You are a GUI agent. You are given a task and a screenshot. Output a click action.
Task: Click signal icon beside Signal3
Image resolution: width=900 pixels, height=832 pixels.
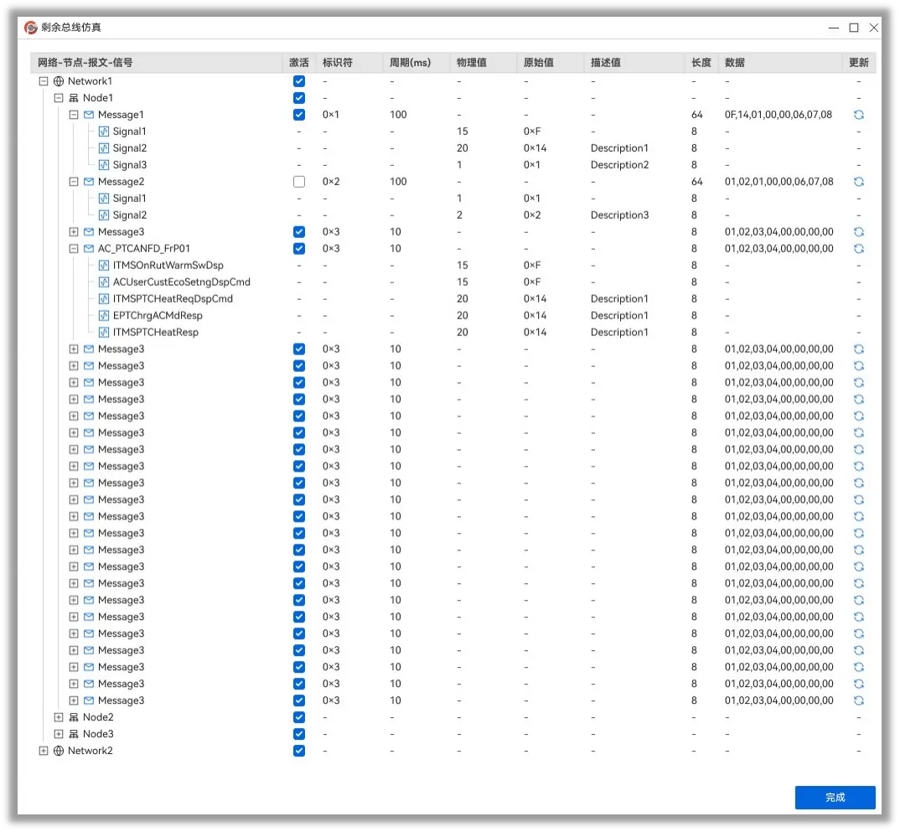pyautogui.click(x=104, y=165)
